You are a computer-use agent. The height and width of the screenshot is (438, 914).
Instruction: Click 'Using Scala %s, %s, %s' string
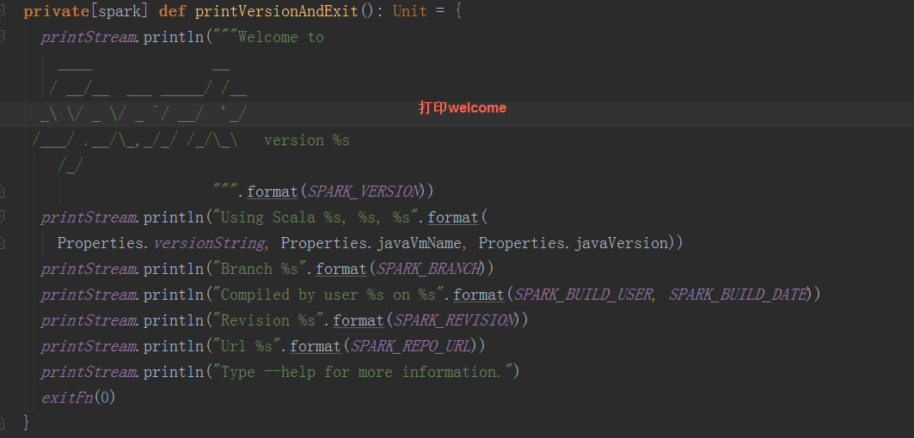(x=316, y=217)
